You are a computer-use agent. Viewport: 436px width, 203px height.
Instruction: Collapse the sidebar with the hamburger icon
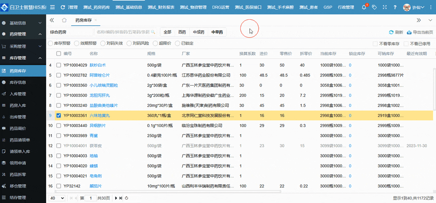click(x=51, y=7)
